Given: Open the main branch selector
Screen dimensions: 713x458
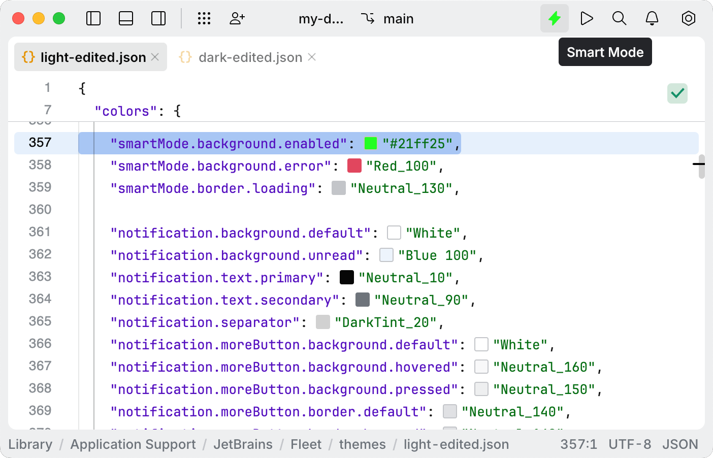Looking at the screenshot, I should tap(388, 19).
